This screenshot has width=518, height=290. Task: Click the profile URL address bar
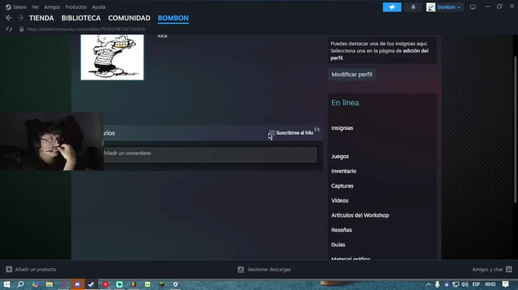tap(86, 29)
